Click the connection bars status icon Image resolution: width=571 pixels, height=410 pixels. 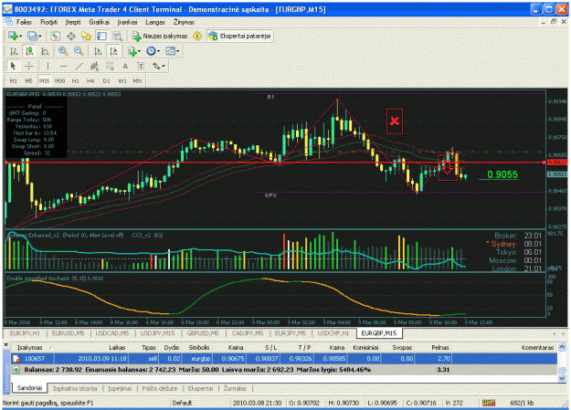(489, 403)
